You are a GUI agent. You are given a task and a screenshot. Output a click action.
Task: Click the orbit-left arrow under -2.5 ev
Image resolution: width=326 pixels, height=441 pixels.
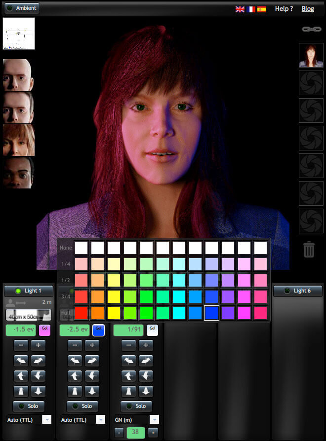[x=75, y=361]
